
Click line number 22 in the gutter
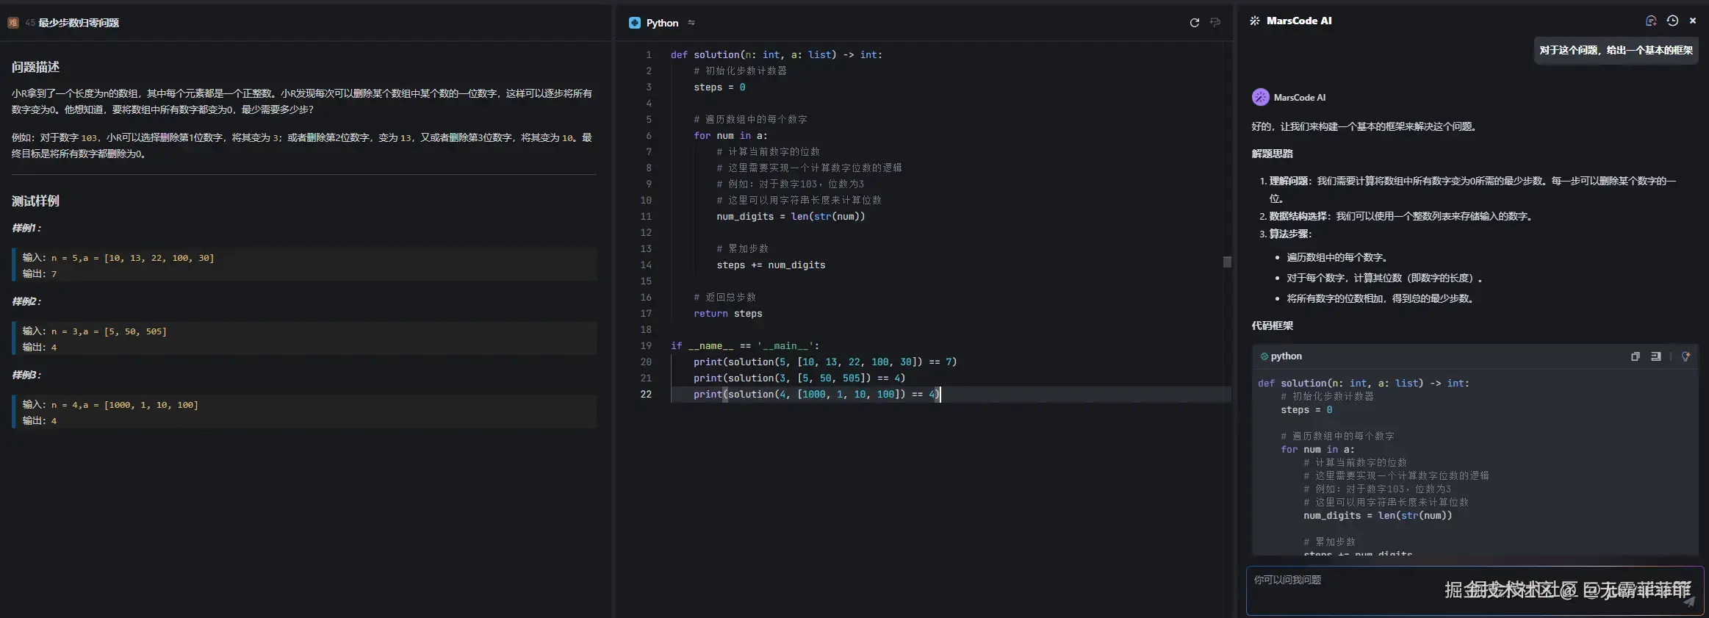coord(645,394)
